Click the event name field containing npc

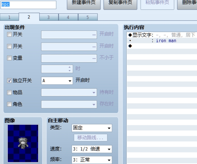[28, 5]
